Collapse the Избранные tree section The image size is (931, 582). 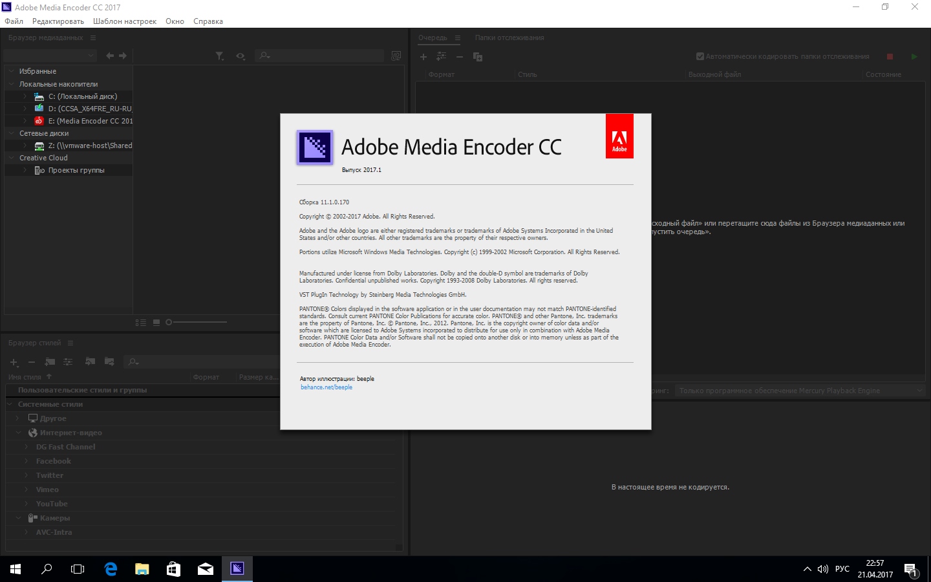12,71
